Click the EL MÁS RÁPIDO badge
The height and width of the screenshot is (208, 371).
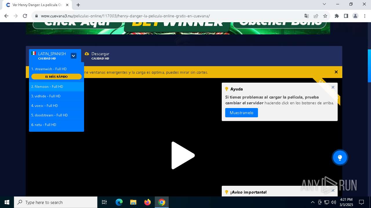[x=57, y=77]
